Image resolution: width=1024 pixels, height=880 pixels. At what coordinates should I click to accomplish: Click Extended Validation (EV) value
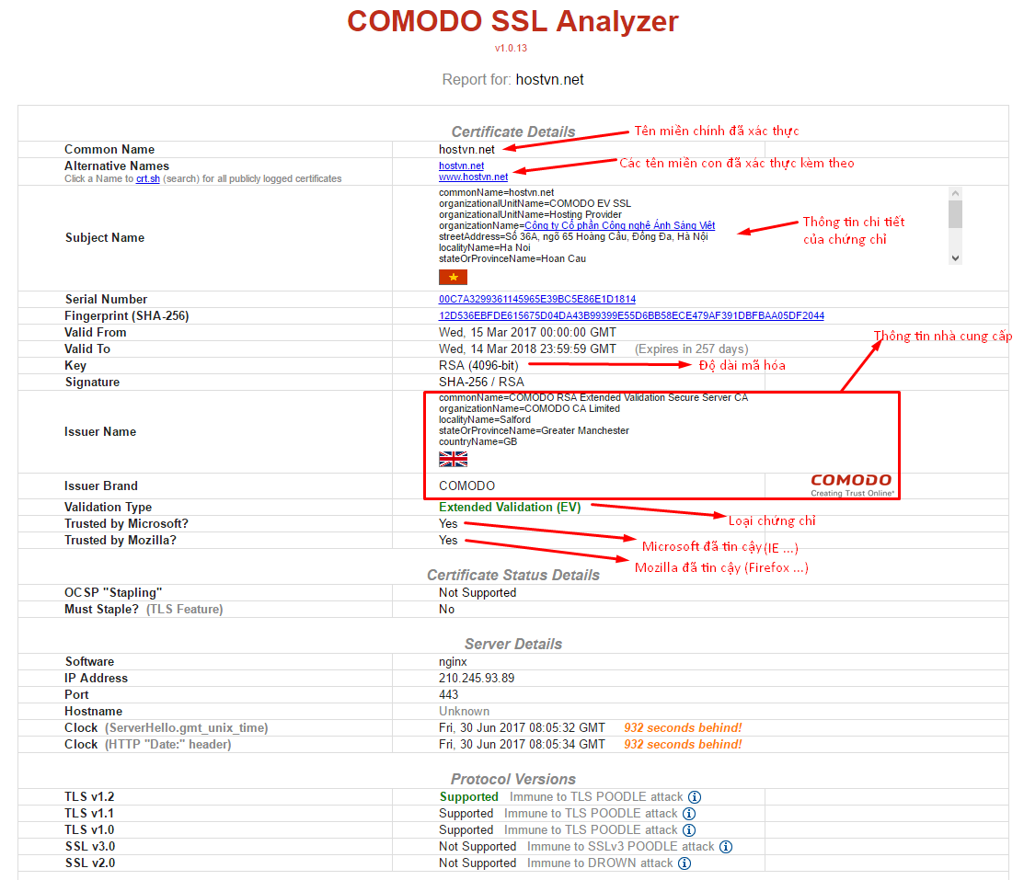click(x=510, y=508)
